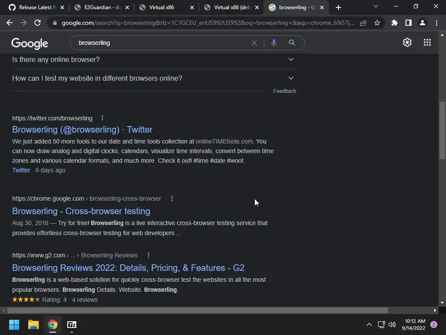Screen dimensions: 446x335
Task: Bookmark this page with the star icon
Action: pyautogui.click(x=377, y=23)
